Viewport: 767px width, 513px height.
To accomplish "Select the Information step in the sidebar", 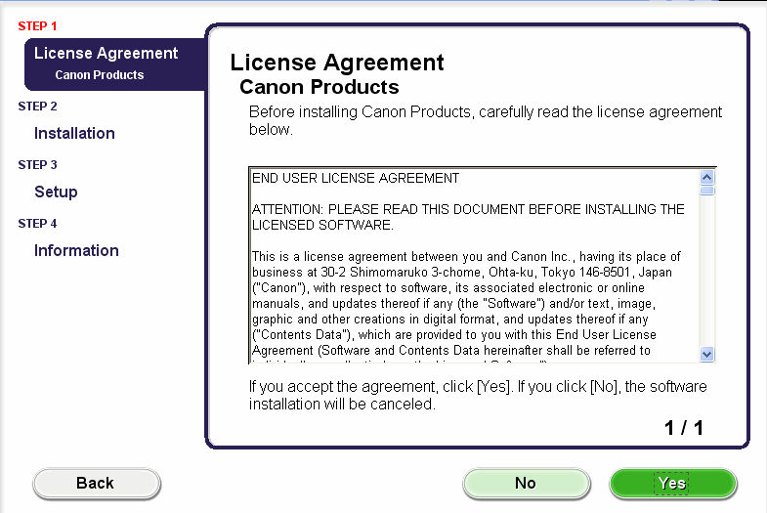I will click(x=76, y=250).
